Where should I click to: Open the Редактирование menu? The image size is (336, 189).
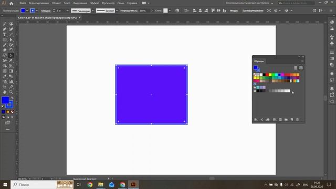(x=39, y=3)
